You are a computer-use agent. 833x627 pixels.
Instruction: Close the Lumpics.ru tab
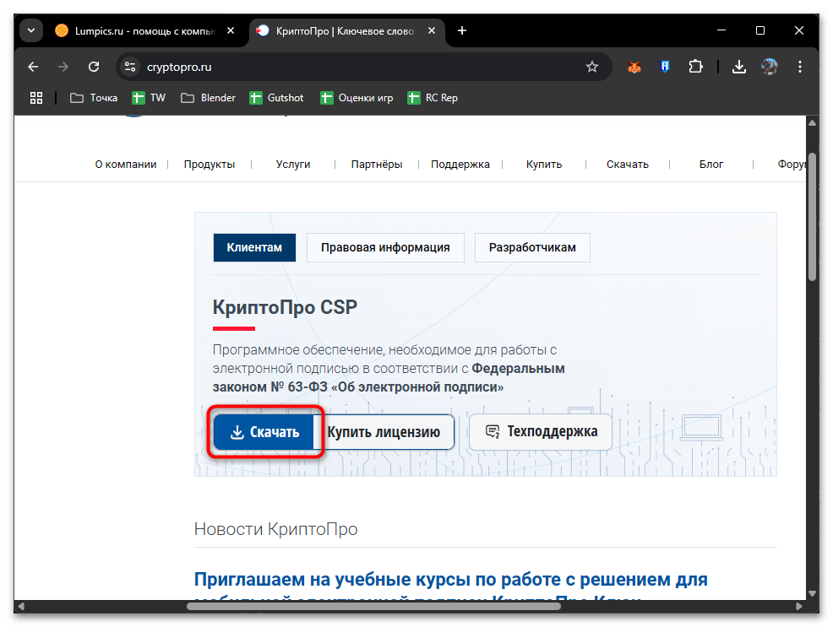(231, 30)
